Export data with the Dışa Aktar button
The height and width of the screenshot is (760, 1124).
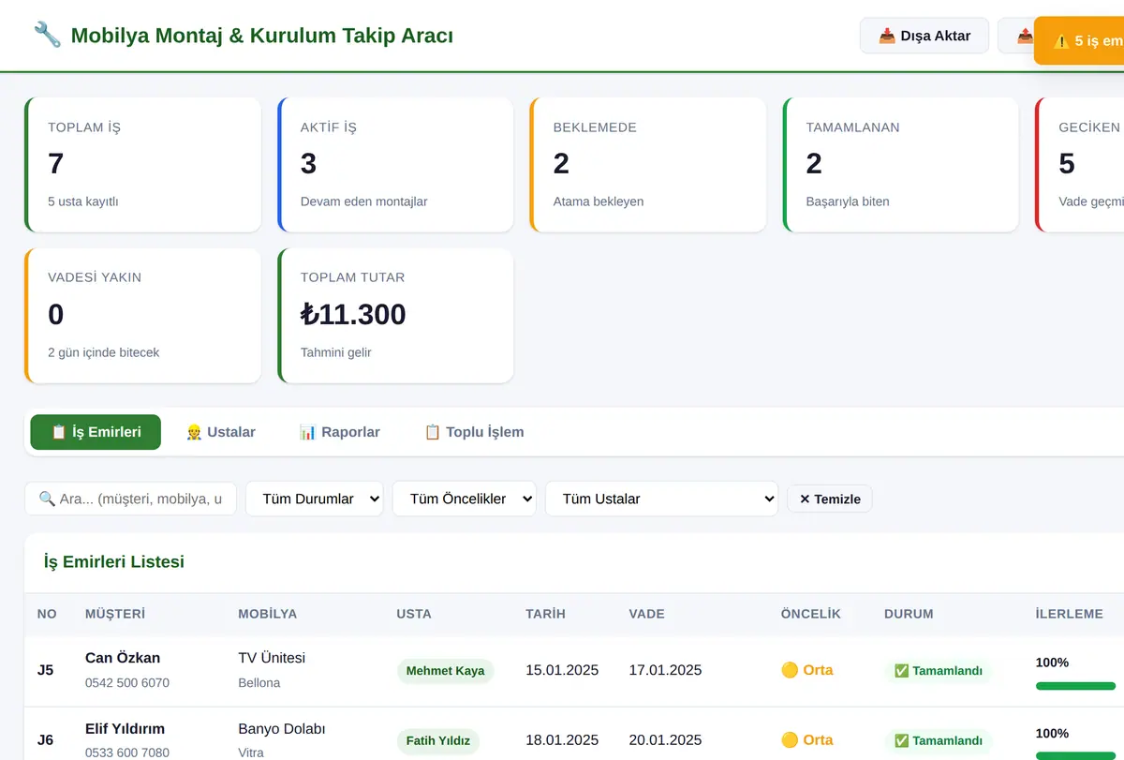tap(924, 36)
